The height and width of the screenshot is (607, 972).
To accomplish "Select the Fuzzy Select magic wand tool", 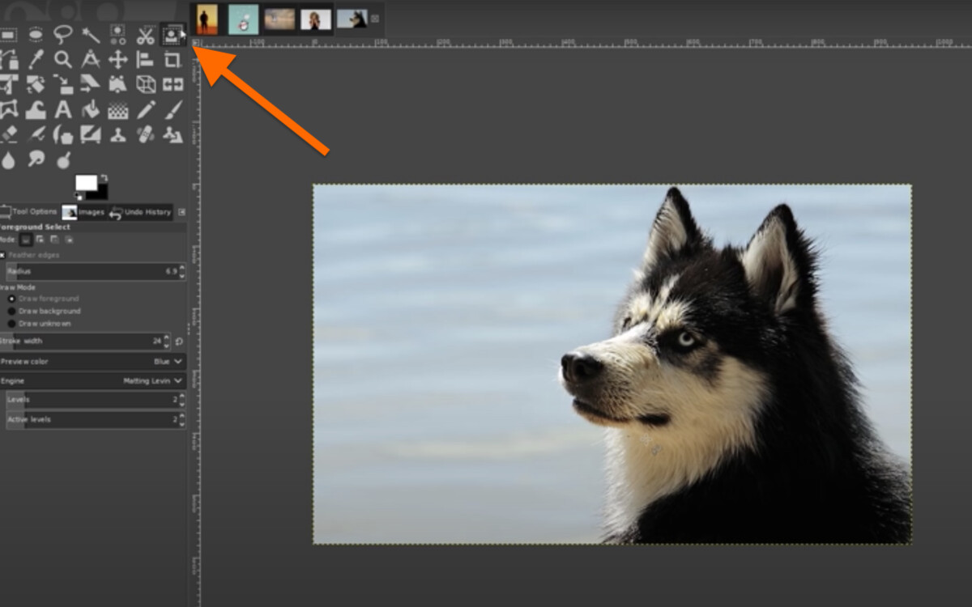I will (x=91, y=35).
